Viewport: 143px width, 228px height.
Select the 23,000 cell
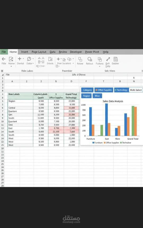coord(71,101)
